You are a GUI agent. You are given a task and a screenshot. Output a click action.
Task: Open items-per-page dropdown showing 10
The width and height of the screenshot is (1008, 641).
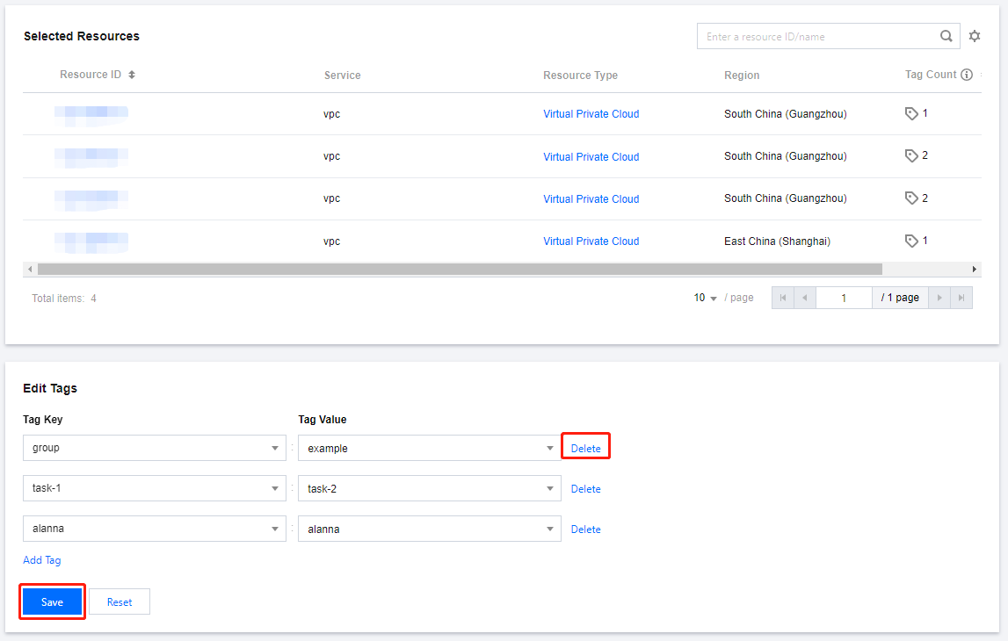click(705, 298)
